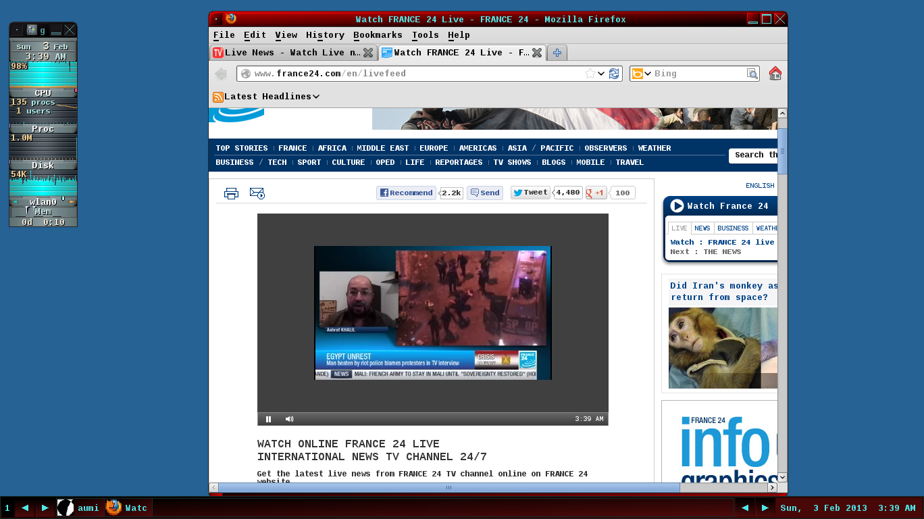
Task: Select the LIVE tab in Watch France 24
Action: [679, 228]
